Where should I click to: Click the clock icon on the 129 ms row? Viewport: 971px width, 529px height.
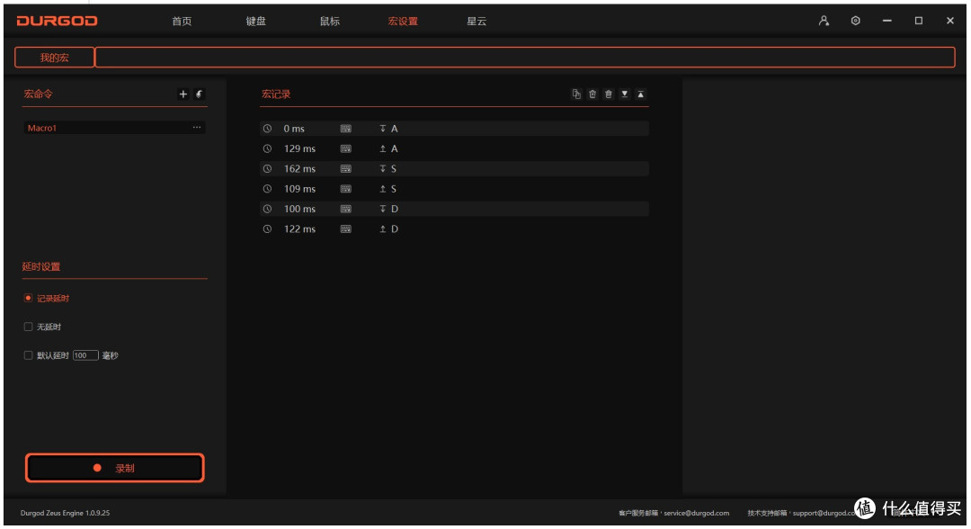(x=268, y=148)
